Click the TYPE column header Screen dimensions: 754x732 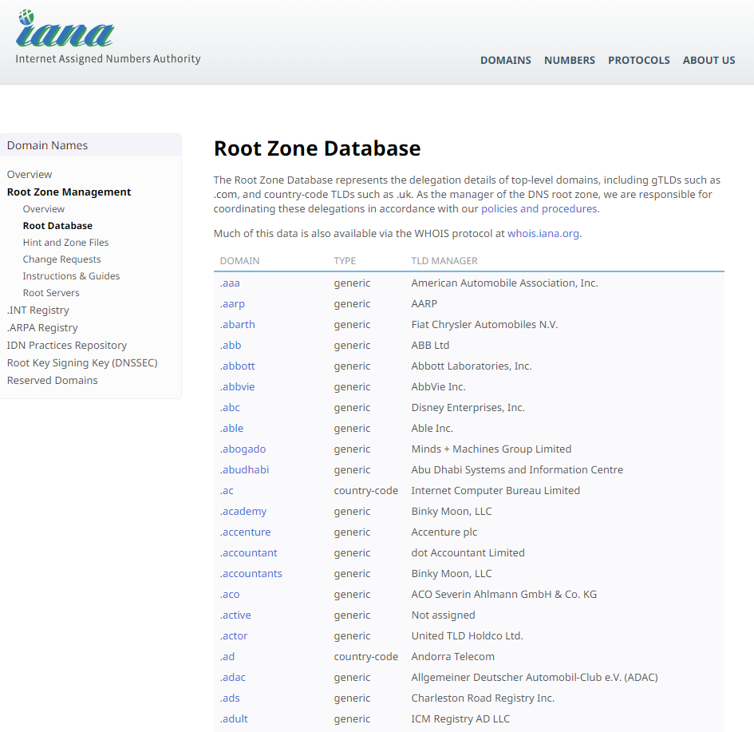(345, 261)
